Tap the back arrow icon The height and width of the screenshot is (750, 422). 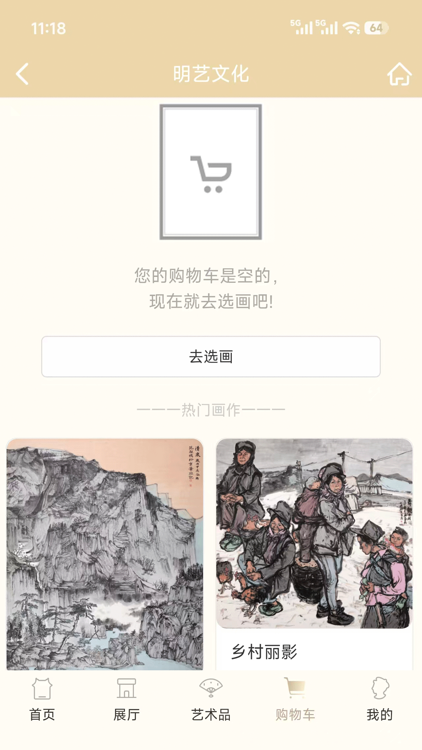click(22, 74)
